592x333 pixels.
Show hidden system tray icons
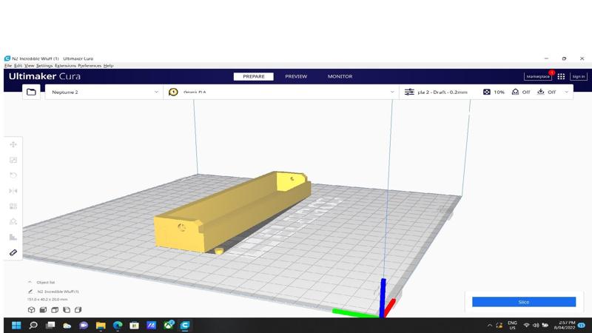point(490,325)
